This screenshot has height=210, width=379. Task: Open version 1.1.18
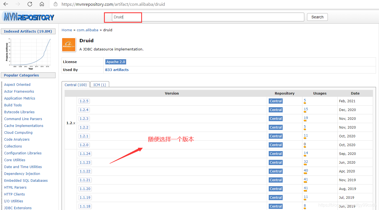(85, 206)
